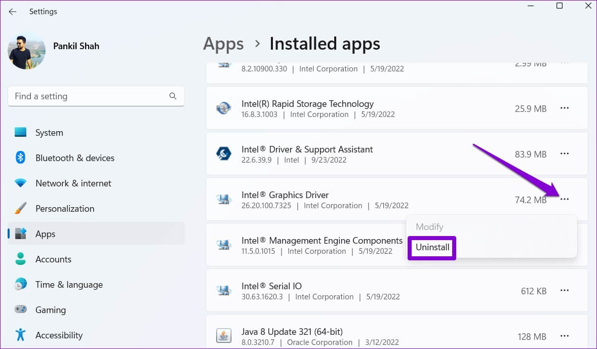This screenshot has width=597, height=349.
Task: Choose Modify from the context menu
Action: coord(429,227)
